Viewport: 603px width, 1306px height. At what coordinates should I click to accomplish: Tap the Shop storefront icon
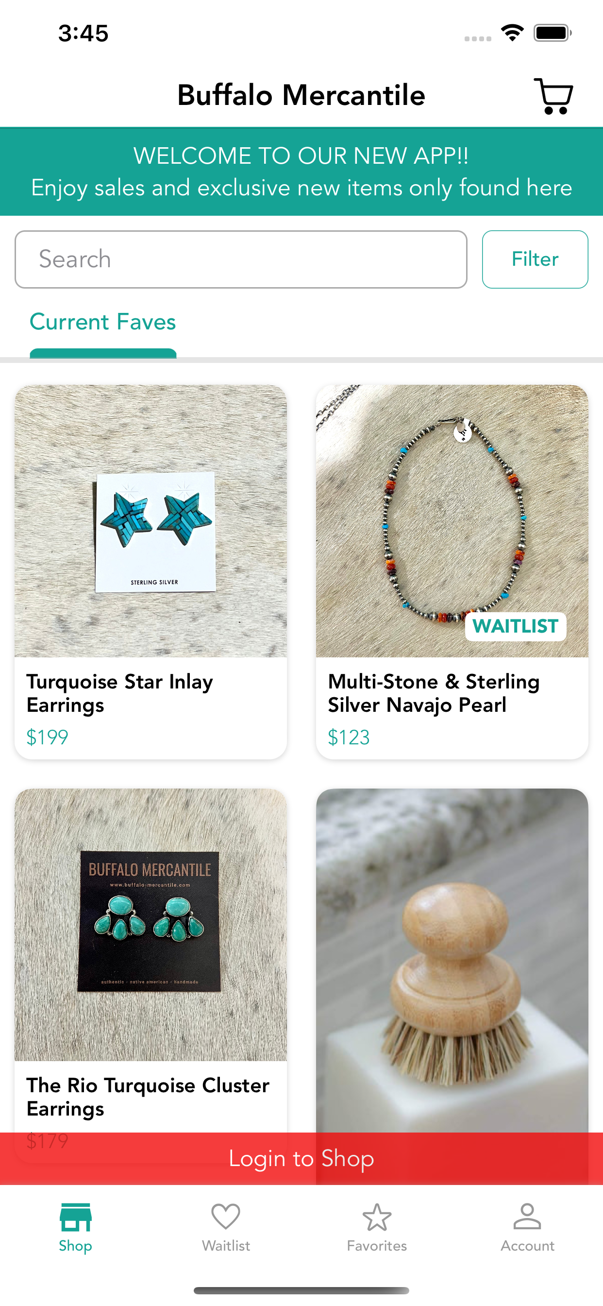tap(76, 1217)
